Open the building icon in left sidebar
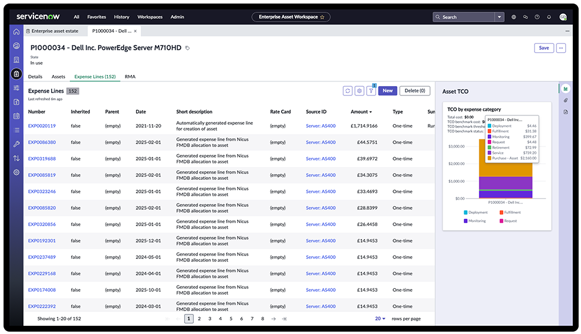The height and width of the screenshot is (334, 581). click(16, 60)
